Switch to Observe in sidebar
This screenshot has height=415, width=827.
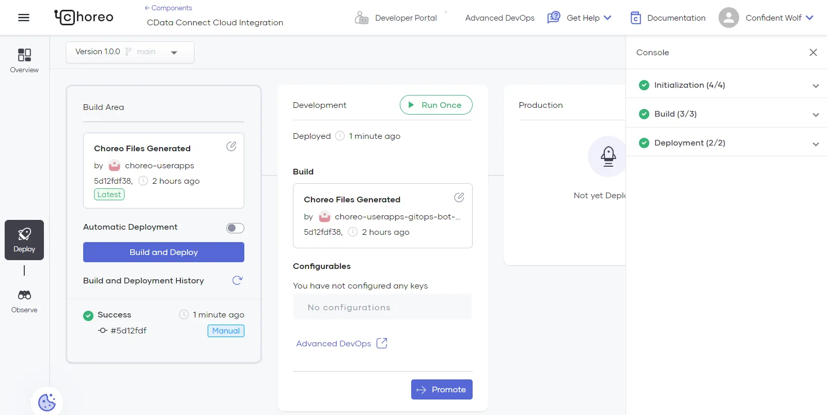(24, 301)
